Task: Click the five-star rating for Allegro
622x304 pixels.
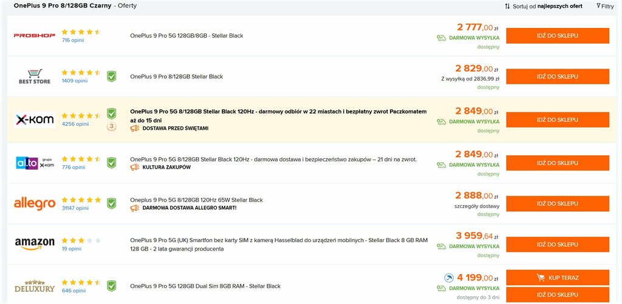Action: 81,200
